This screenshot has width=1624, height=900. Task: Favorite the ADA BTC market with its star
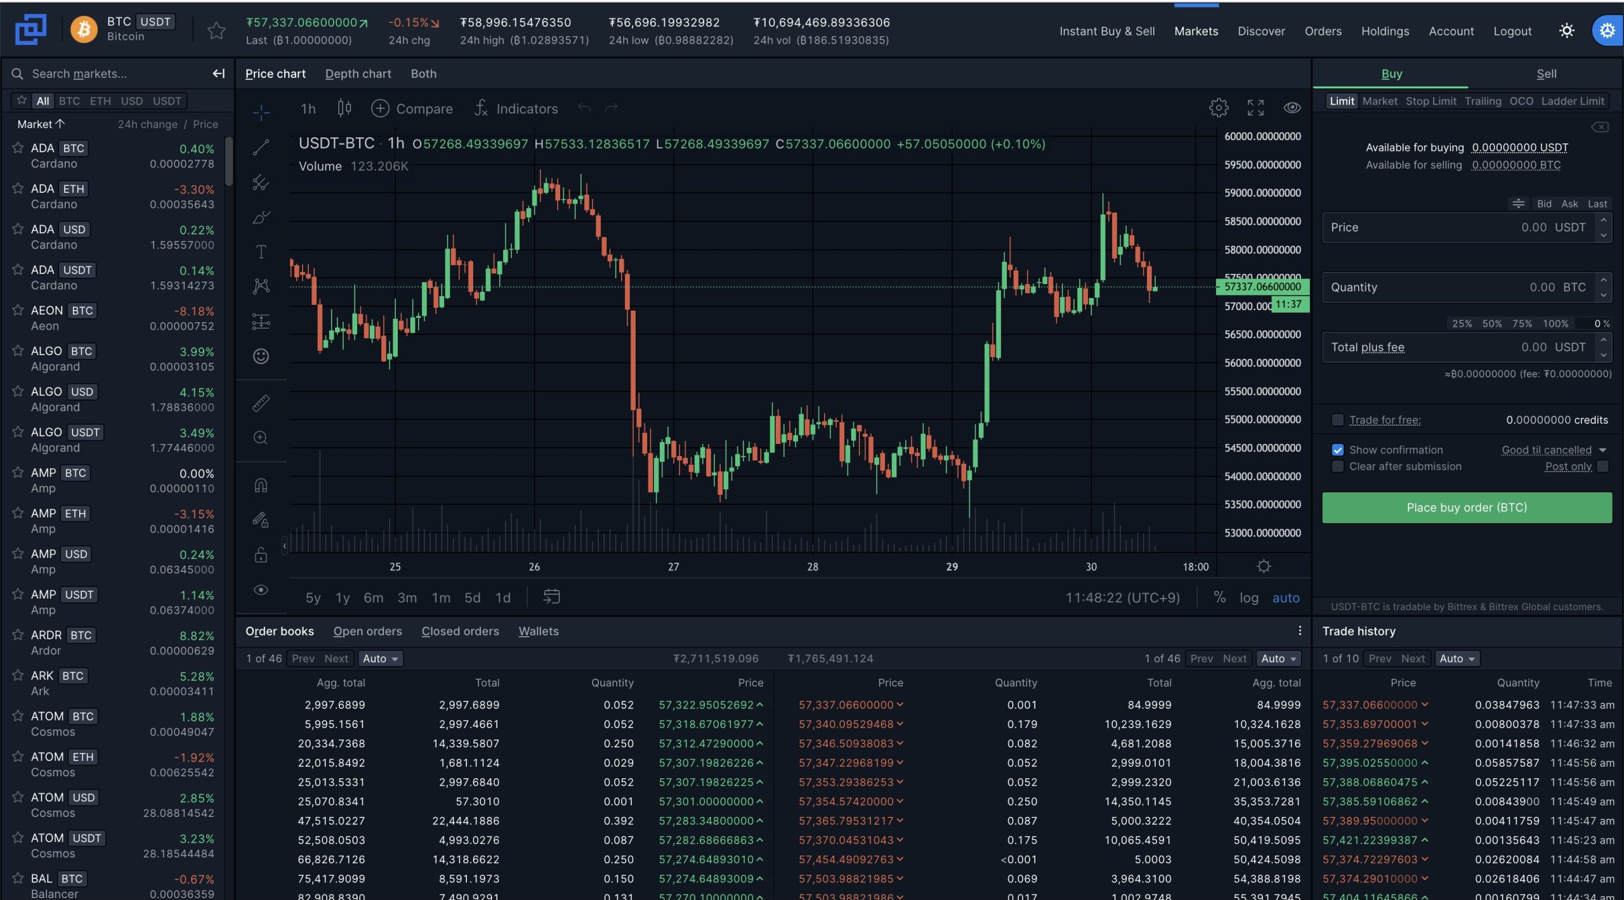(x=17, y=147)
